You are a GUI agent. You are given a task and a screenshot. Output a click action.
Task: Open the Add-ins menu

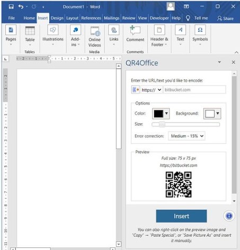[x=75, y=36]
